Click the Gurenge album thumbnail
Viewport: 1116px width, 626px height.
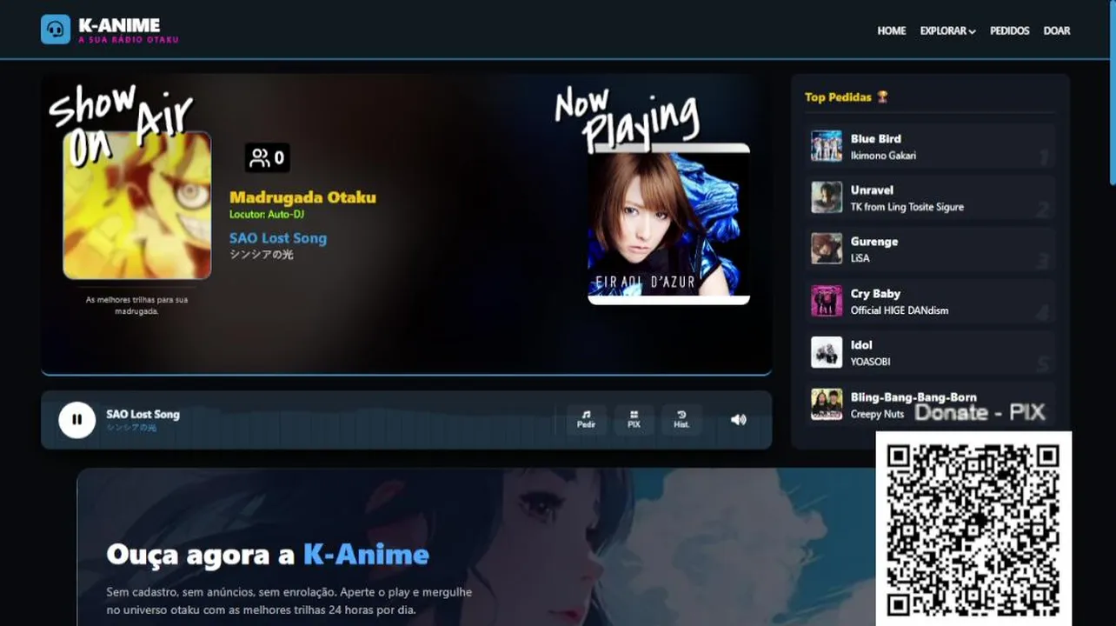pos(827,249)
